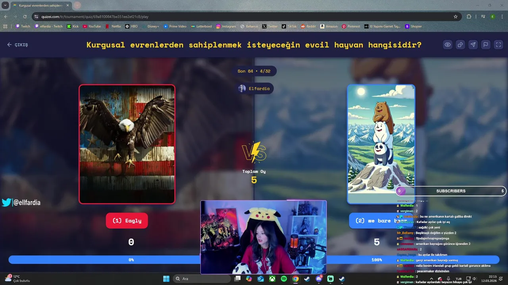Select the we bare bears image card
508x285 pixels.
381,144
